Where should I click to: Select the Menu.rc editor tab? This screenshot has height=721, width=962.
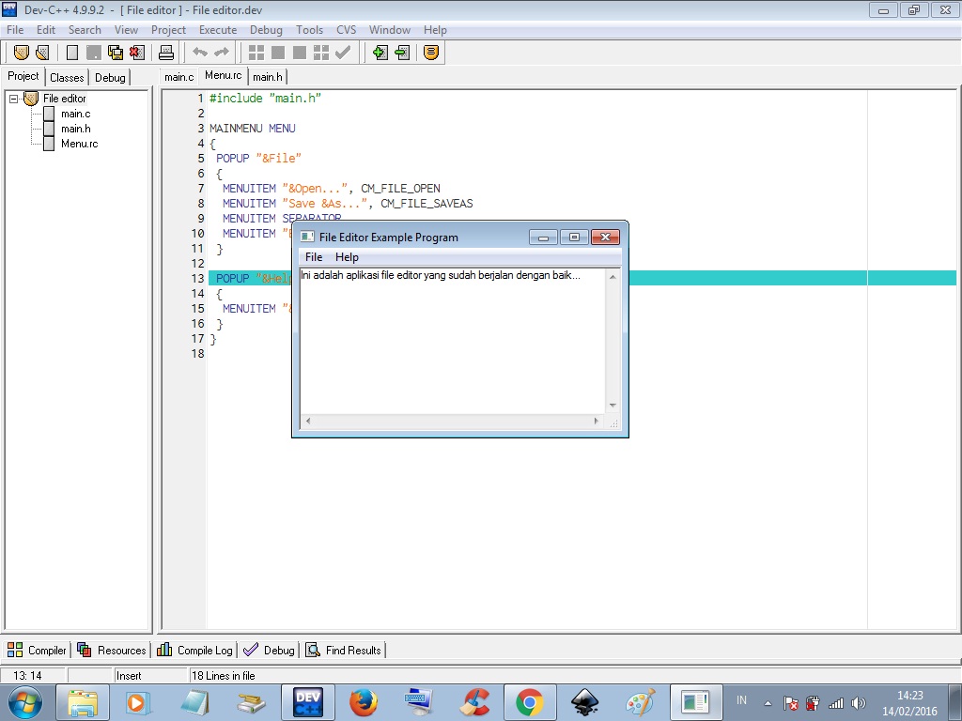(224, 76)
